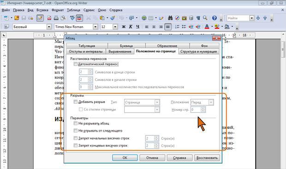The width and height of the screenshot is (286, 169).
Task: Select the Format Paintbrush icon
Action: pos(113,18)
